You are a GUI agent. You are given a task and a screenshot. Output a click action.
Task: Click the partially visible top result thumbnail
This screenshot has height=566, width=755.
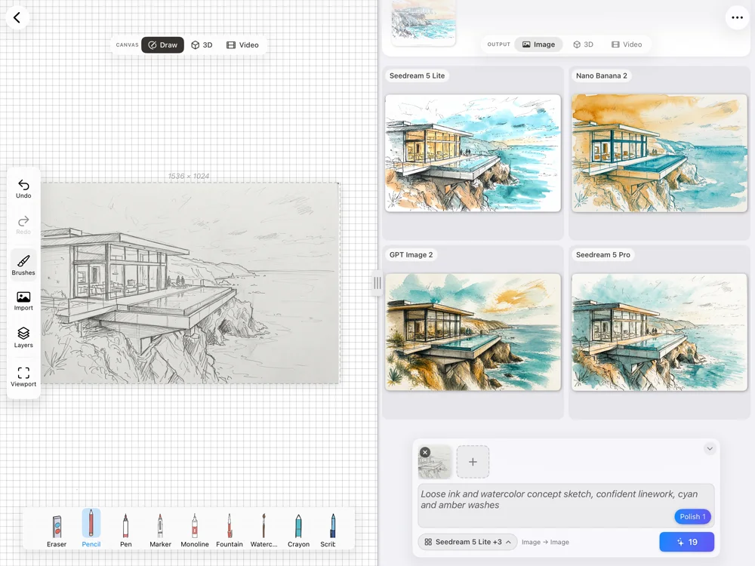click(x=424, y=22)
